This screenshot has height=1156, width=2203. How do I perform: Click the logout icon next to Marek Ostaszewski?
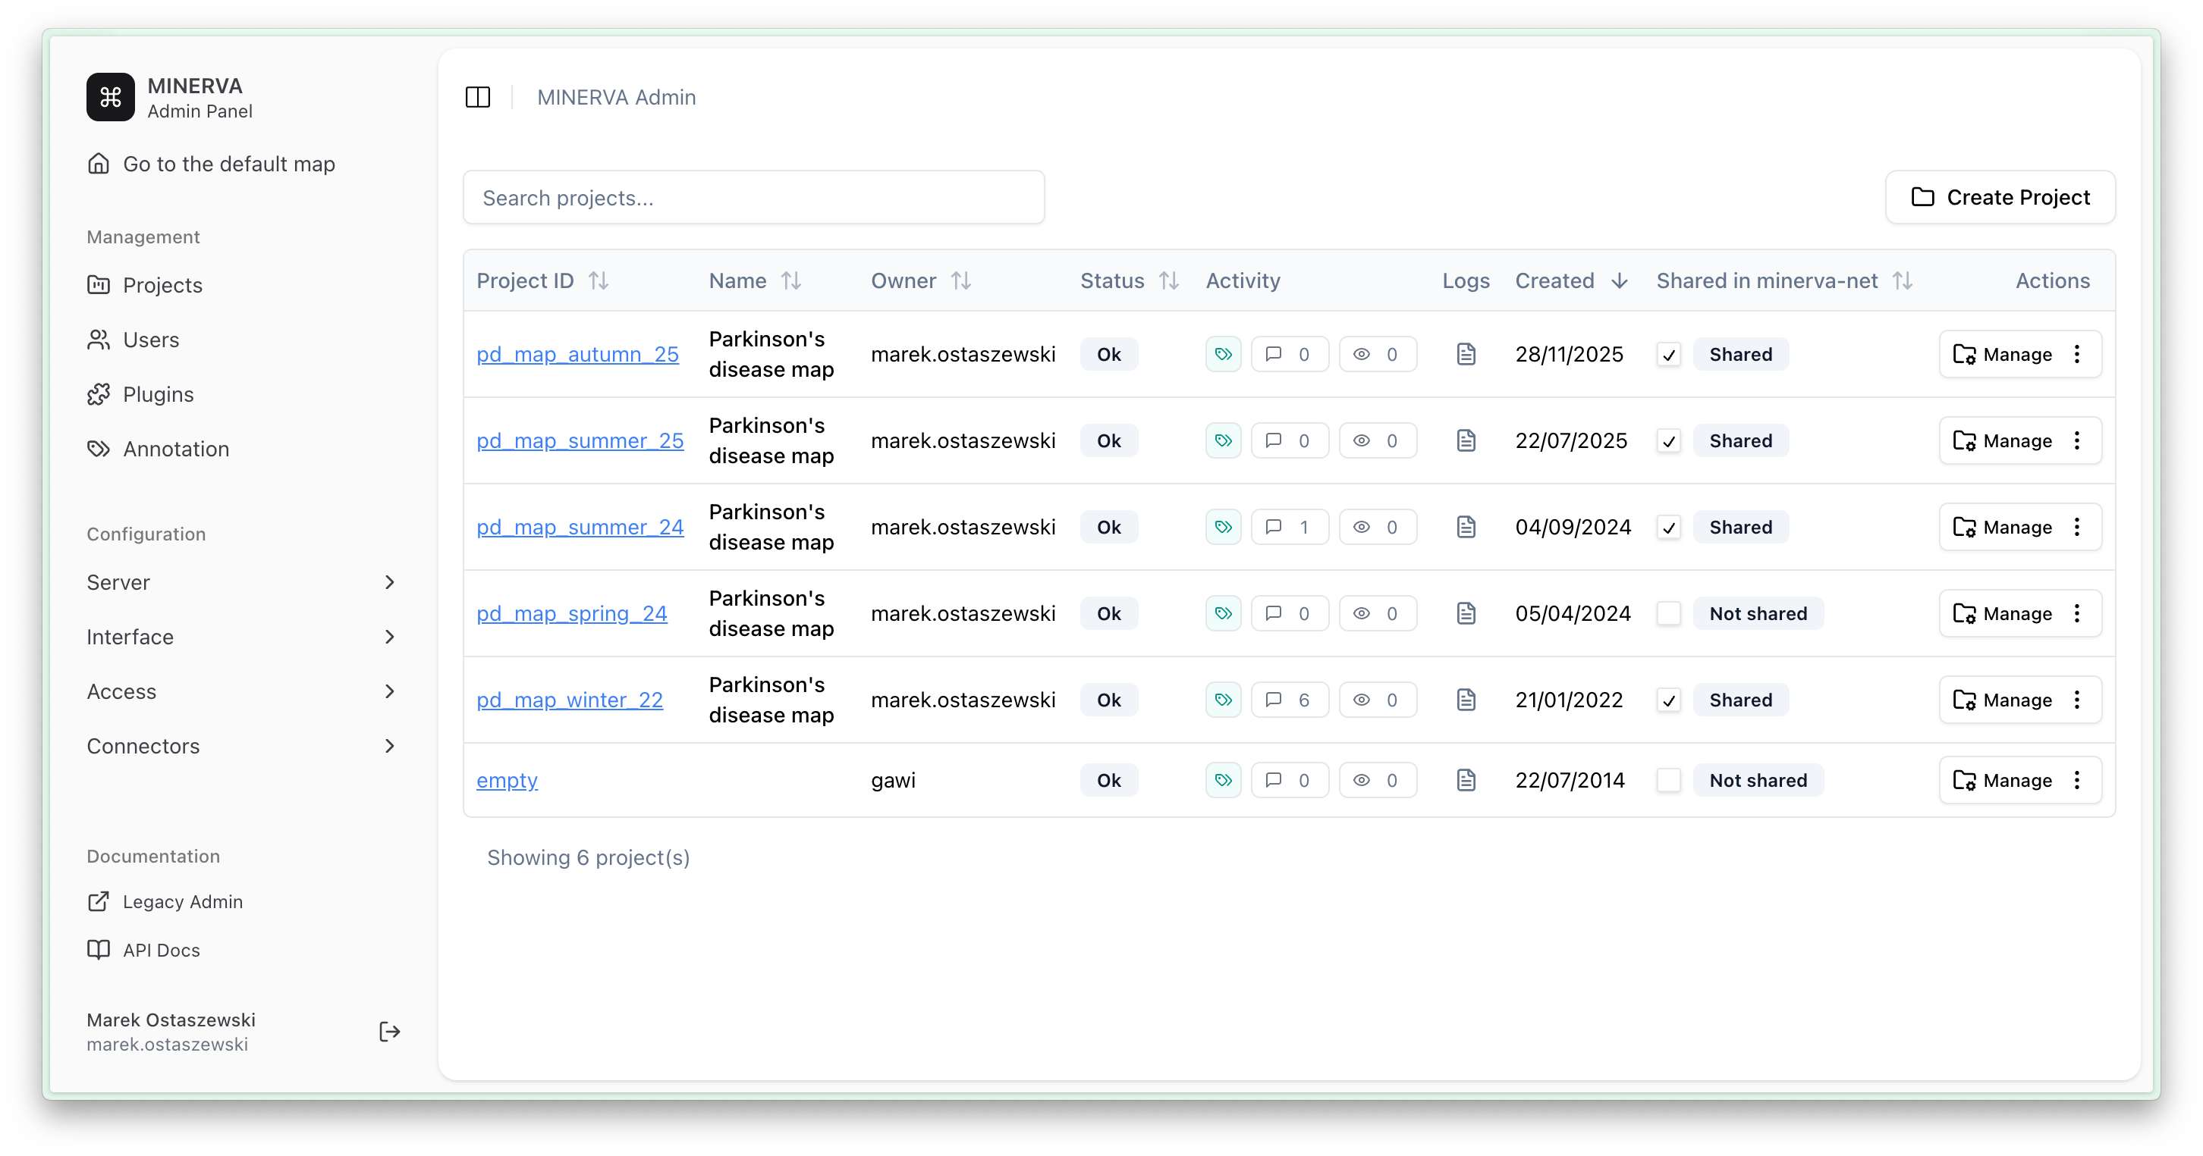[389, 1031]
